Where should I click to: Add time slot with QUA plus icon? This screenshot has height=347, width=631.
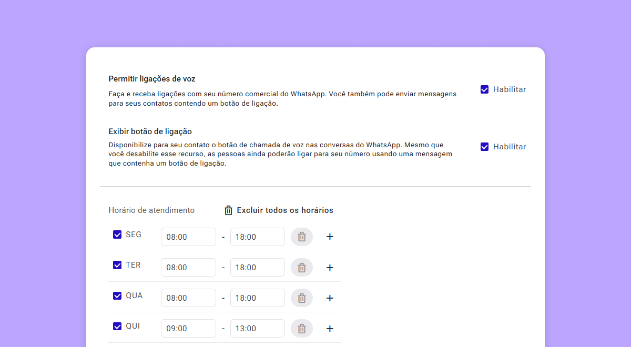pyautogui.click(x=330, y=298)
